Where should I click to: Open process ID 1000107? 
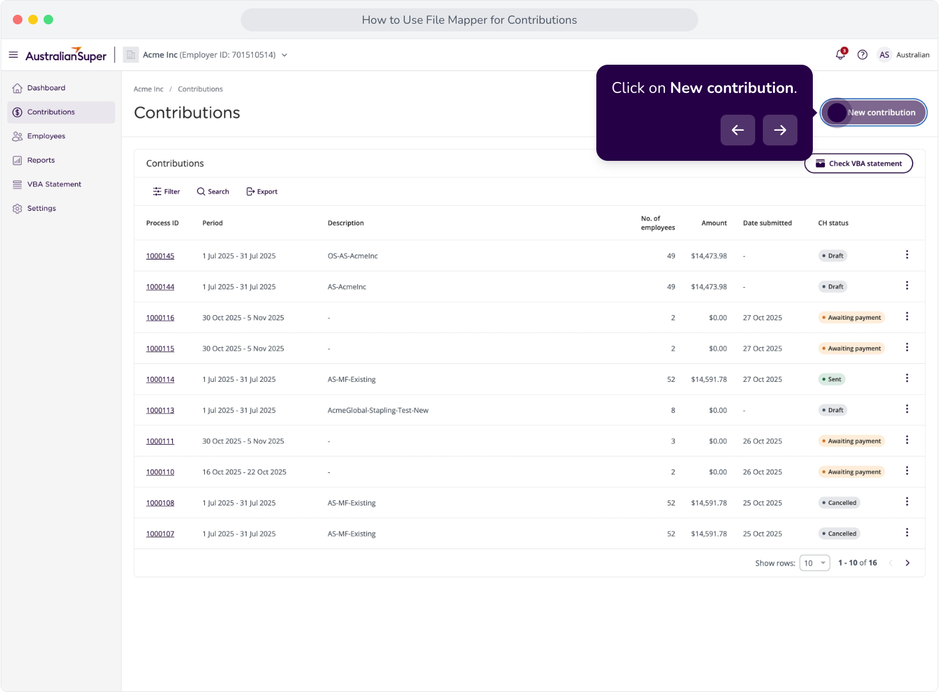point(160,534)
